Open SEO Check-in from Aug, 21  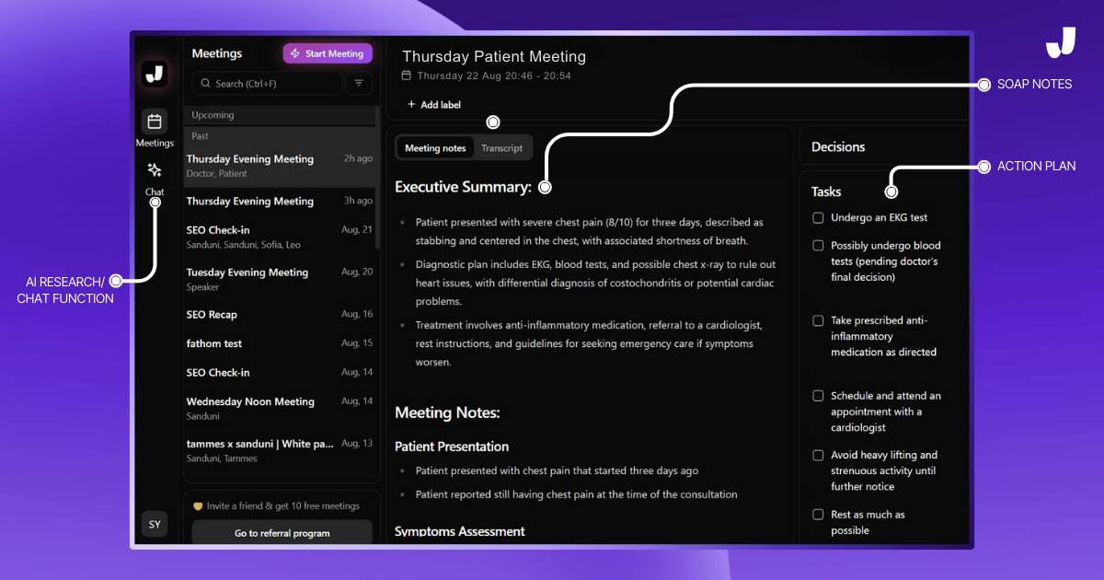[280, 237]
